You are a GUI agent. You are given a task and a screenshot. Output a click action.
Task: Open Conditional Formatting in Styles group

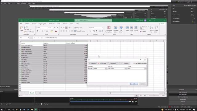pyautogui.click(x=109, y=29)
